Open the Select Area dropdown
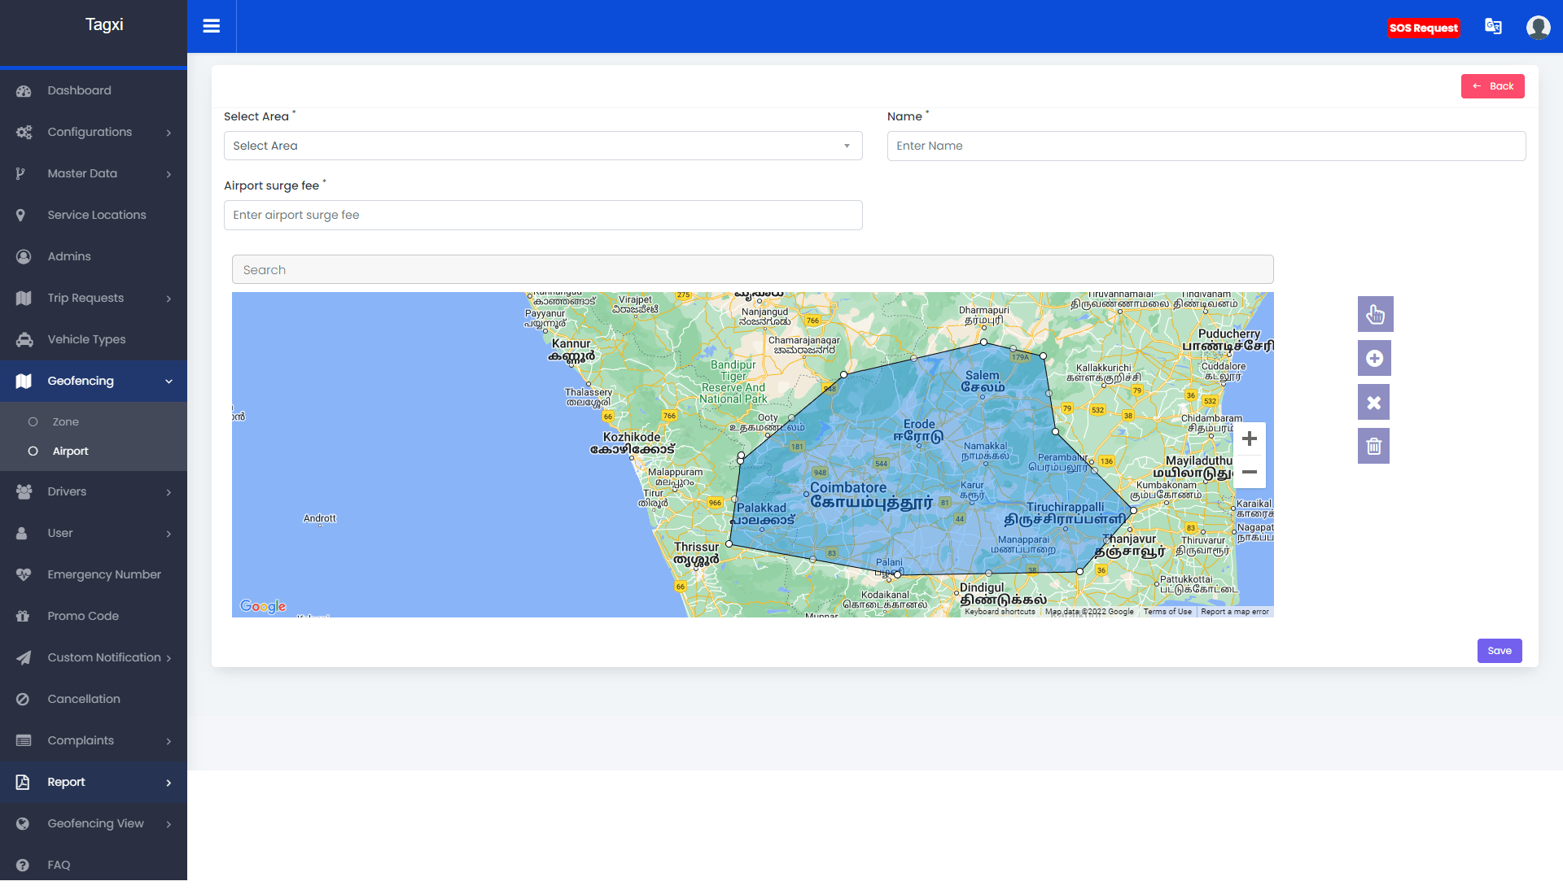This screenshot has height=890, width=1563. (543, 146)
